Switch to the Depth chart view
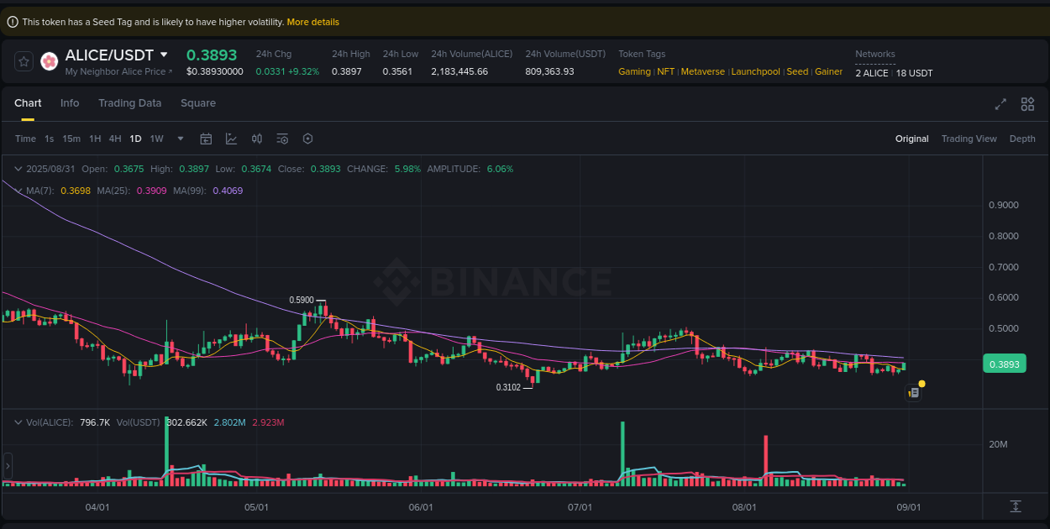This screenshot has width=1050, height=529. tap(1022, 139)
